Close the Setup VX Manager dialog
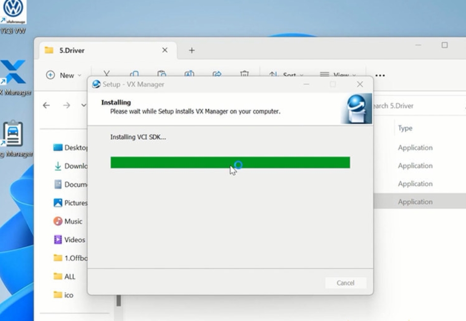 tap(360, 84)
